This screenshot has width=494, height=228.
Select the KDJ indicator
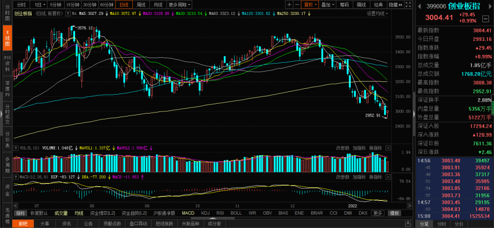[x=205, y=213]
